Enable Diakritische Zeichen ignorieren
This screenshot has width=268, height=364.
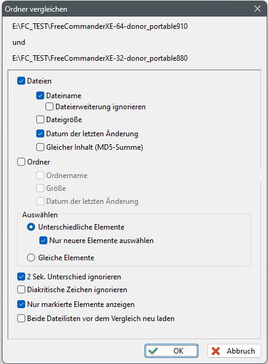click(x=21, y=290)
